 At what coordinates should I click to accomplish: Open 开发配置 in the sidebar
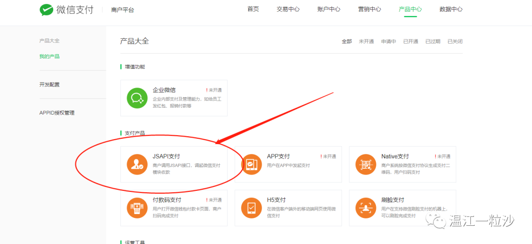pyautogui.click(x=50, y=85)
